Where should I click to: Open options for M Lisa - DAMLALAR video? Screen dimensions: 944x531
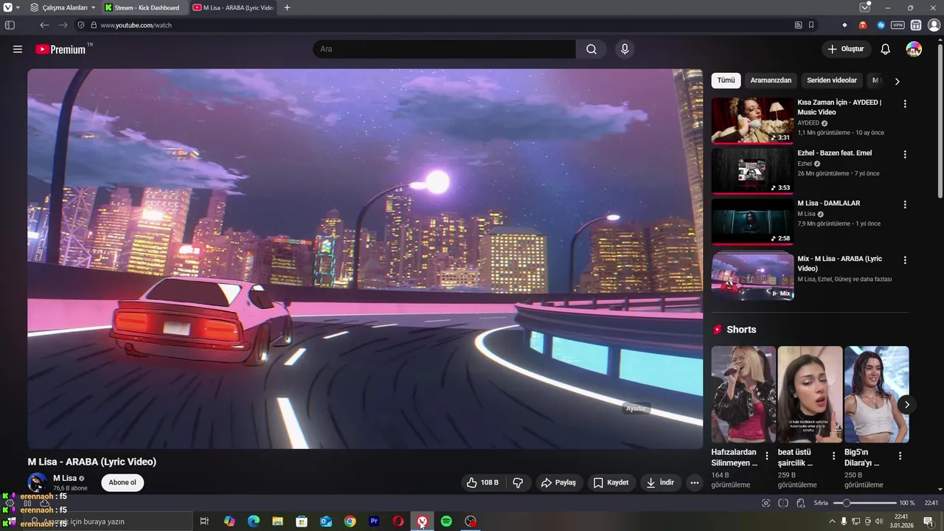[x=905, y=204]
